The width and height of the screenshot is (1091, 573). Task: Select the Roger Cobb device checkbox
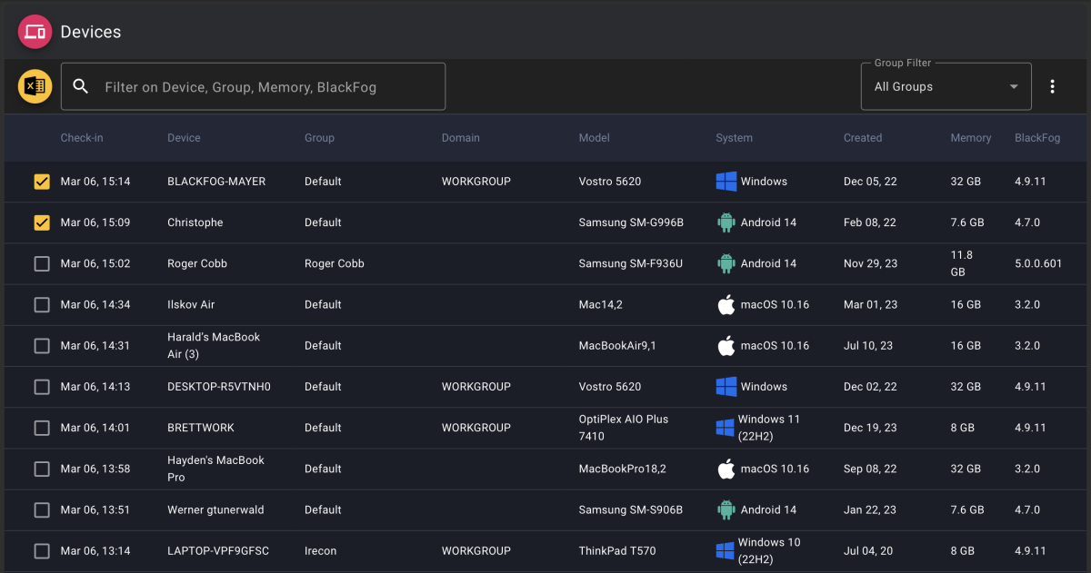[42, 263]
